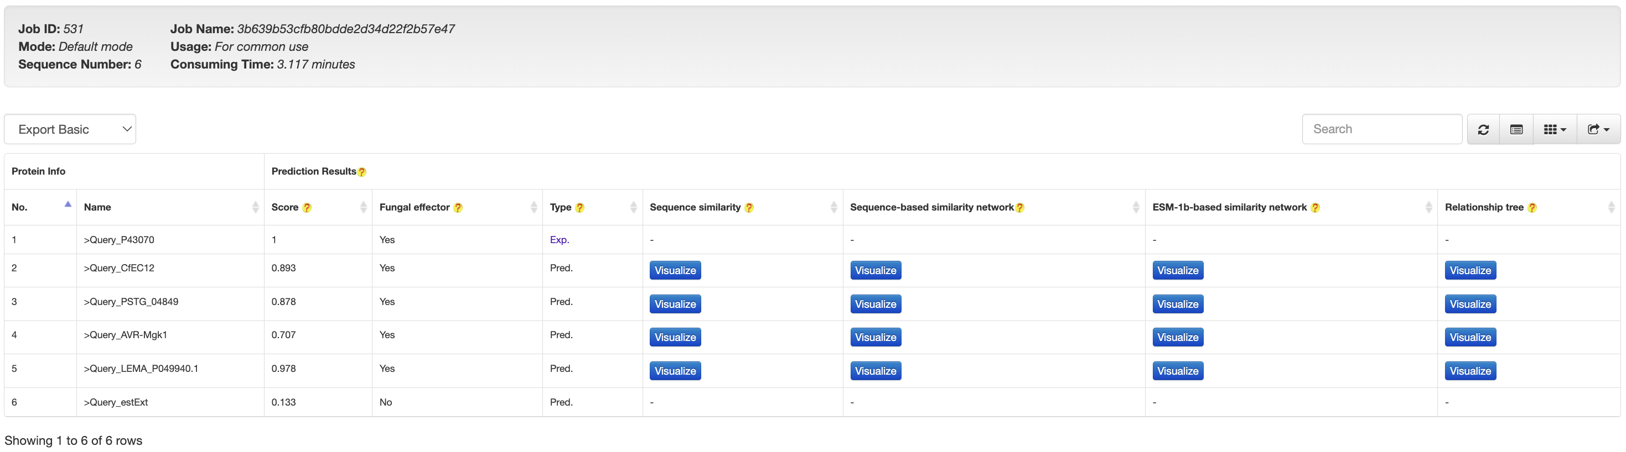Image resolution: width=1626 pixels, height=452 pixels.
Task: Click the Search input field
Action: 1381,129
